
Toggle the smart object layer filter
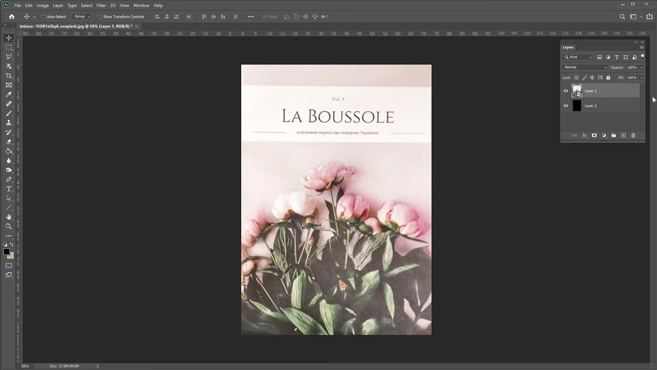(634, 57)
